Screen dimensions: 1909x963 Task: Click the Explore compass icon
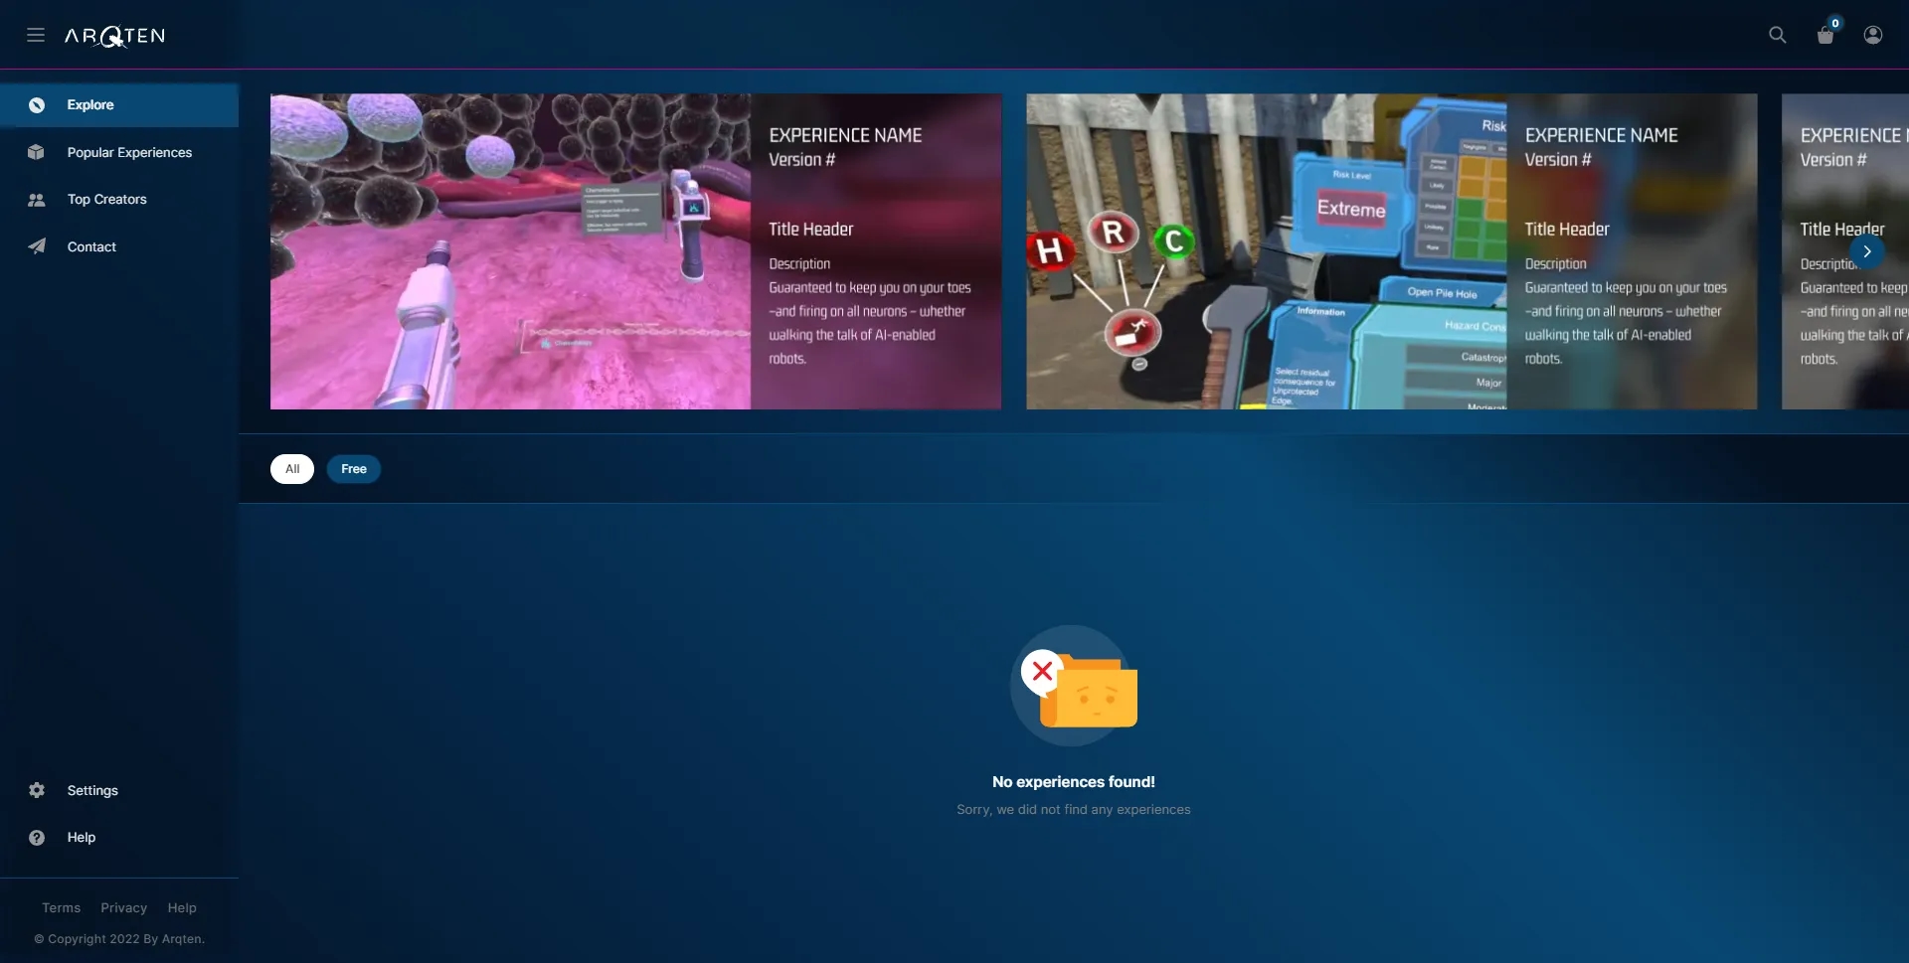[x=37, y=104]
